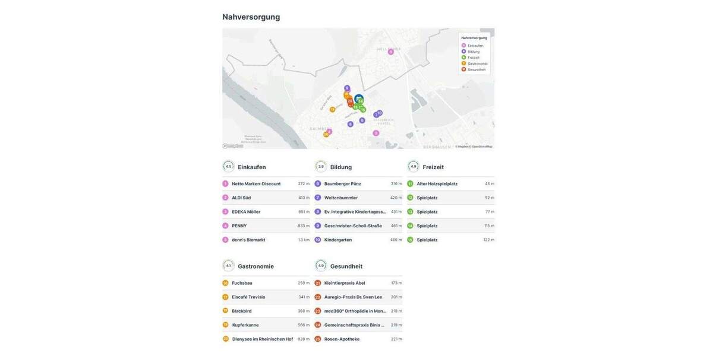
Task: Click the Gesundheit legend icon
Action: pos(462,68)
